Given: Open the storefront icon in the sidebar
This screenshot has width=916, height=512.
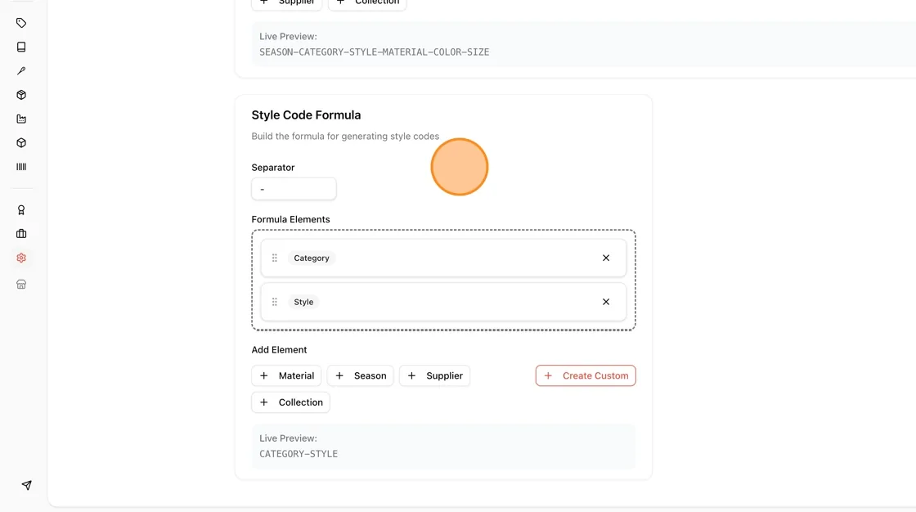Looking at the screenshot, I should point(21,284).
